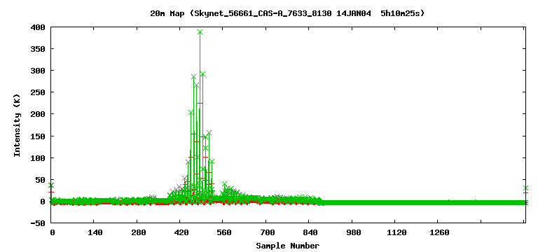The height and width of the screenshot is (252, 538).
Task: Click the green X marker at far right edge
Action: point(525,188)
